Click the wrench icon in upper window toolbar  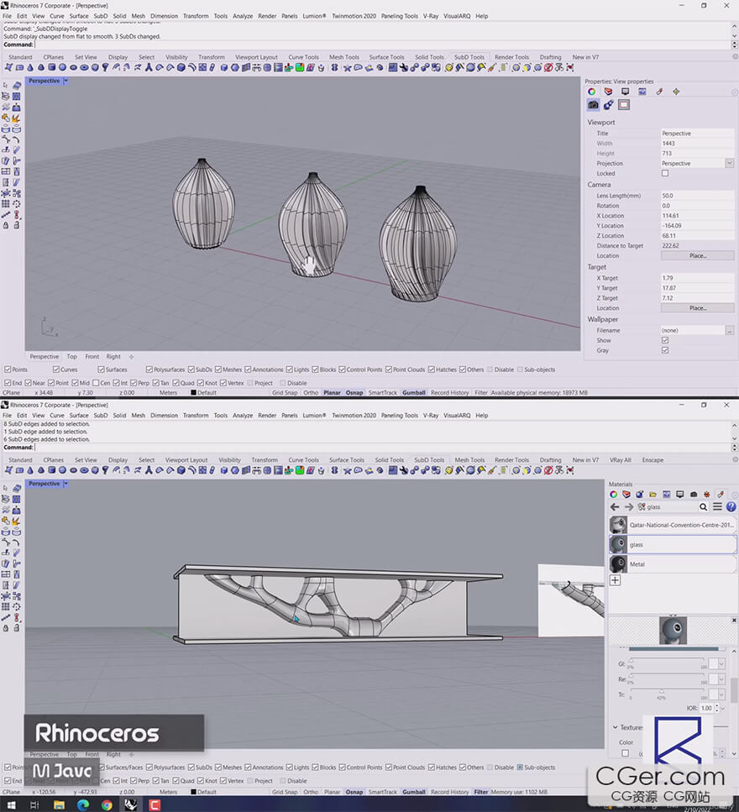(x=404, y=67)
